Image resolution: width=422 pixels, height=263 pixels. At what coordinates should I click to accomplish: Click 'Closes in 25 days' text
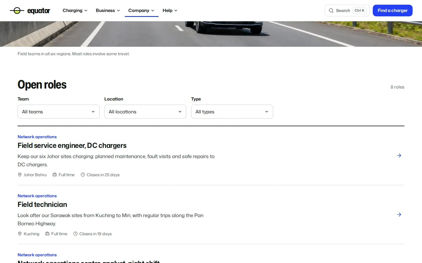103,175
